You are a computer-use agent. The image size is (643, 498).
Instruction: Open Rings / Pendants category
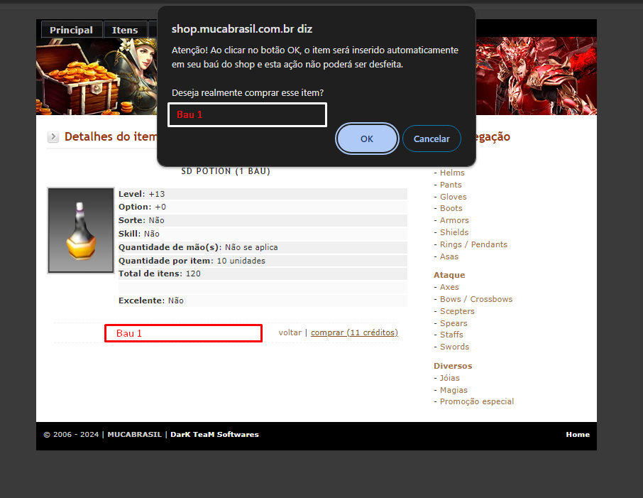coord(473,244)
